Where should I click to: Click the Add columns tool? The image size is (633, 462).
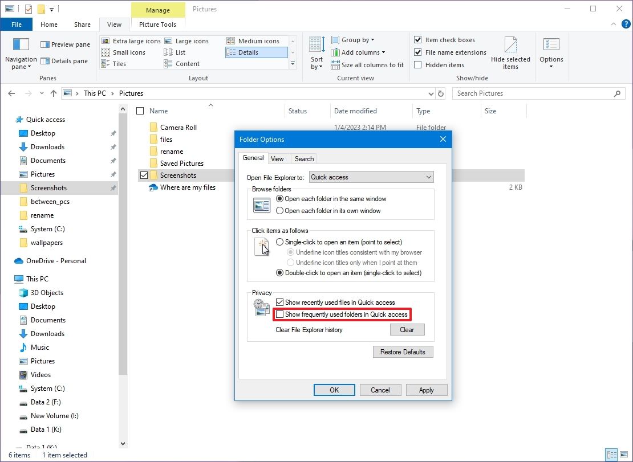(x=358, y=52)
